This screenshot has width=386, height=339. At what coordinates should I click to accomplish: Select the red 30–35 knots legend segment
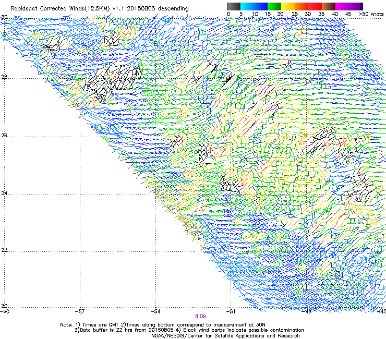pyautogui.click(x=315, y=6)
